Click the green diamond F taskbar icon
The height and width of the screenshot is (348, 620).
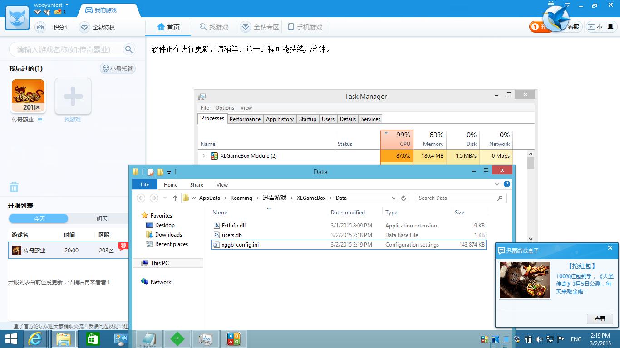coord(177,339)
